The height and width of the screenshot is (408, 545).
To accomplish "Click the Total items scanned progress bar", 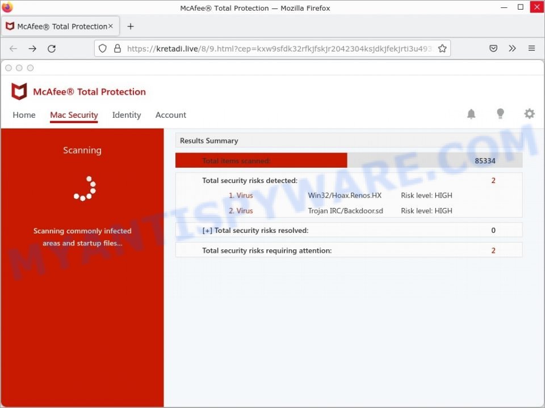I will pos(349,160).
